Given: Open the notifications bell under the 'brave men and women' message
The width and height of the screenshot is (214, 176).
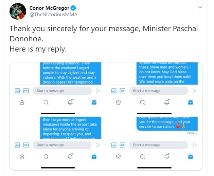Looking at the screenshot, I should [167, 102].
